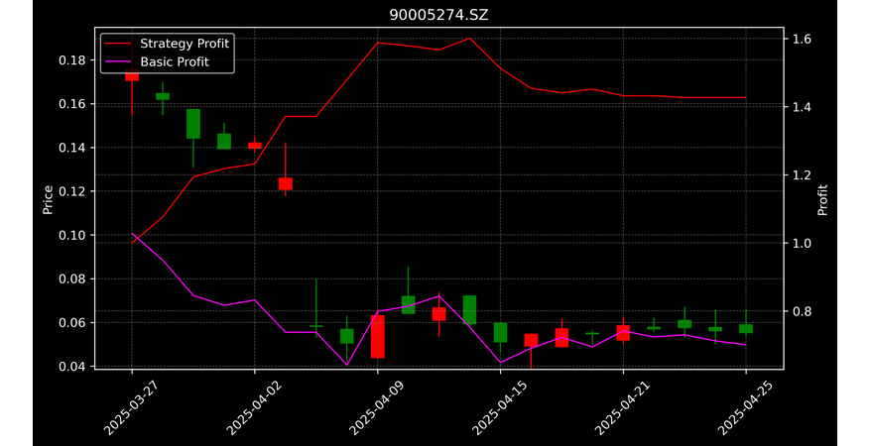Click the 1.6 profit tick label
This screenshot has height=446, width=871.
pyautogui.click(x=801, y=40)
